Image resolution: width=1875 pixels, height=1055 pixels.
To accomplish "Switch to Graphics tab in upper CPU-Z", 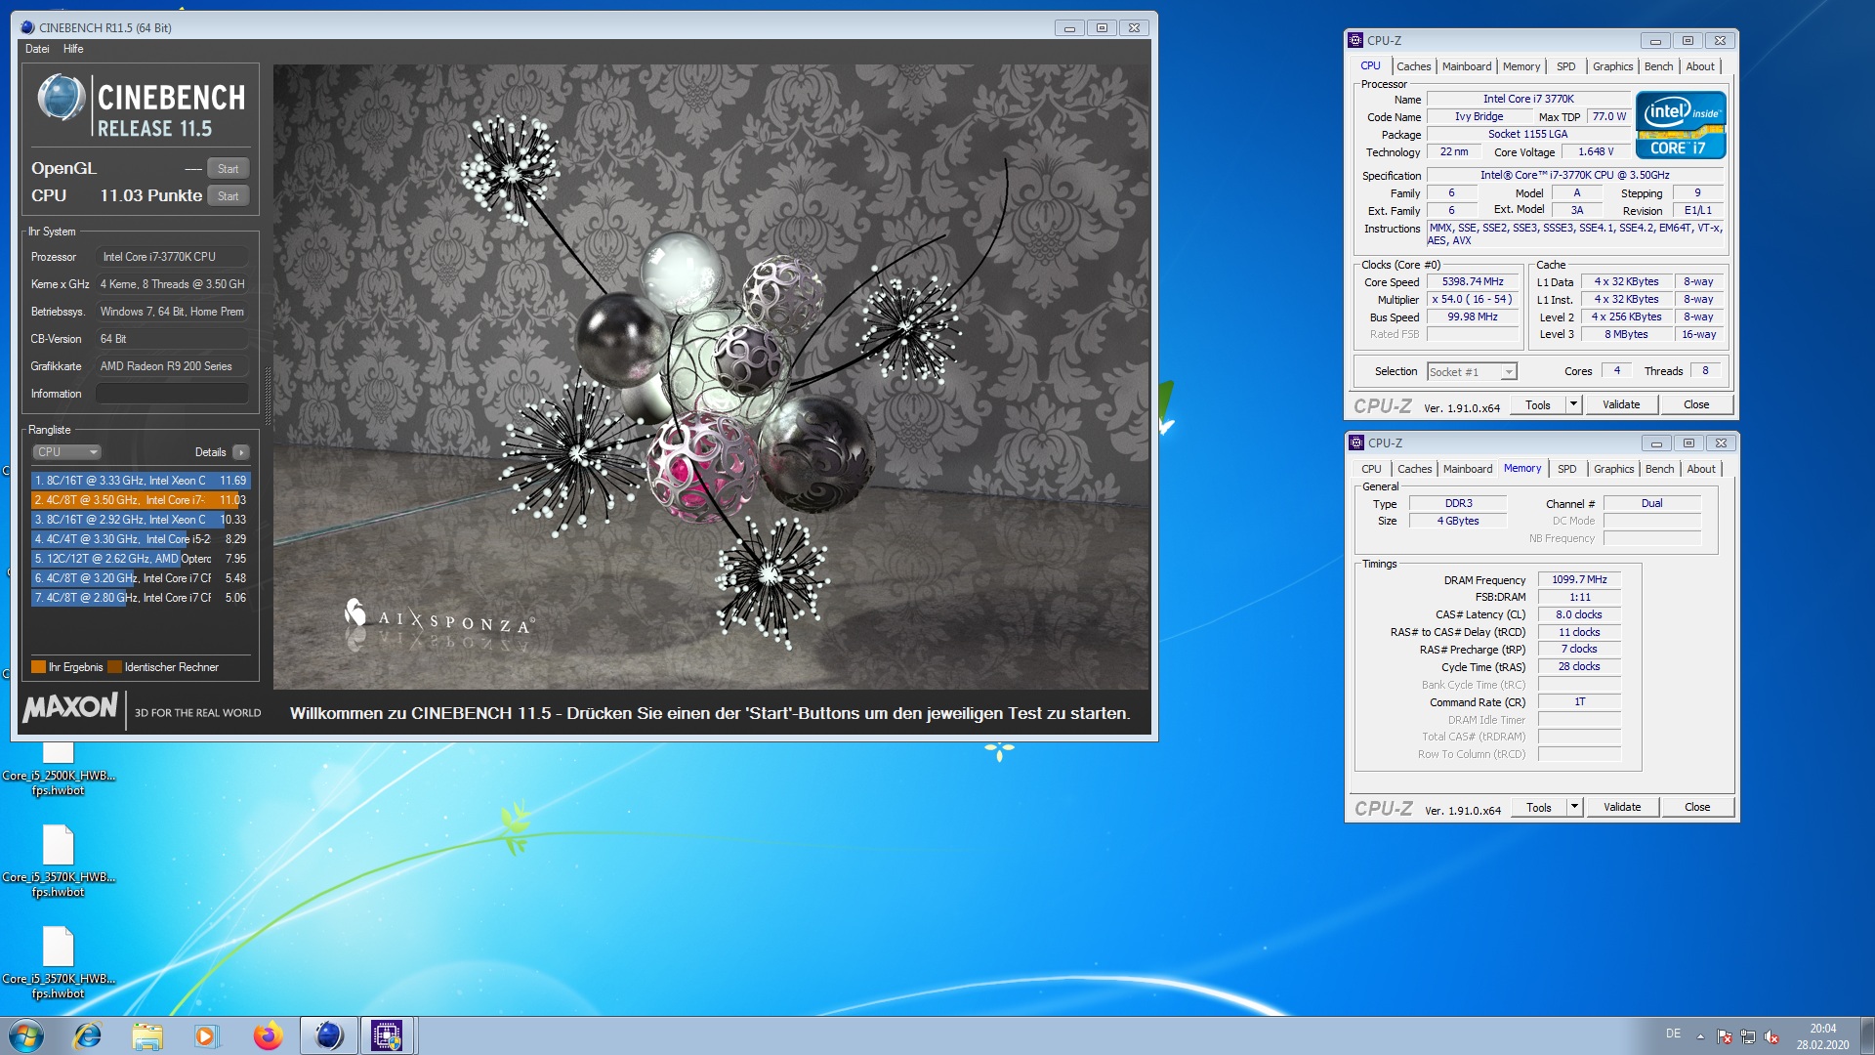I will [1612, 66].
